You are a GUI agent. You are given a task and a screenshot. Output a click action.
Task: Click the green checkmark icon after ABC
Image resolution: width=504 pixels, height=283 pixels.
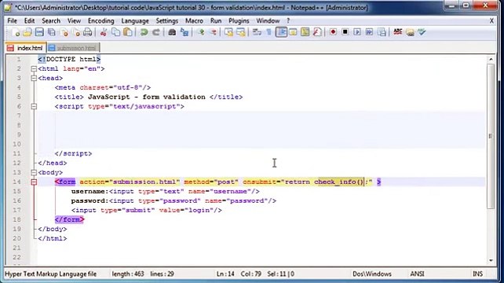422,32
